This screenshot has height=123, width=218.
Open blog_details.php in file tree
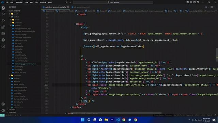(x=20, y=90)
